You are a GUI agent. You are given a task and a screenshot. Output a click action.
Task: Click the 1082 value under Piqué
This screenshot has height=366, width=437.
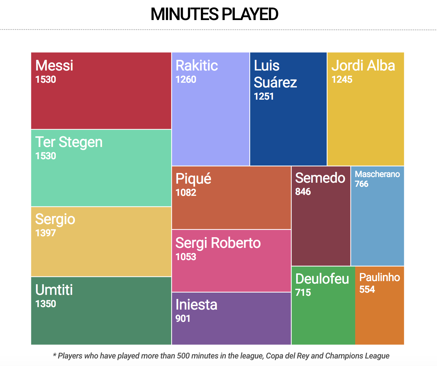tap(186, 192)
